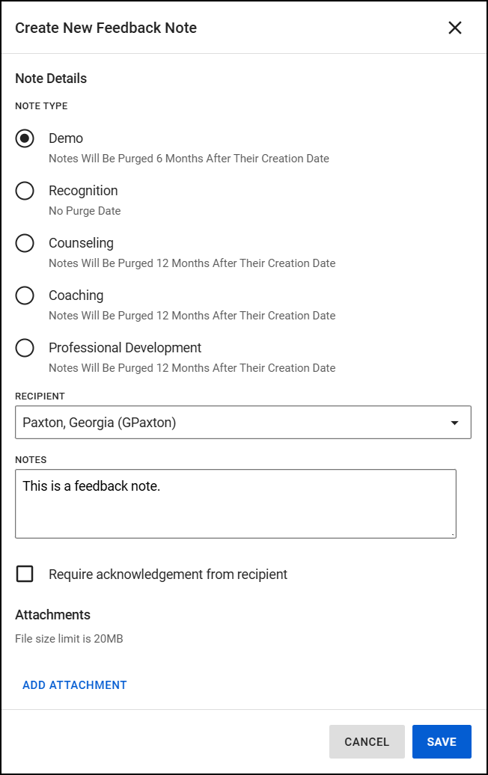488x775 pixels.
Task: Click the "Recognition" label text
Action: 83,191
